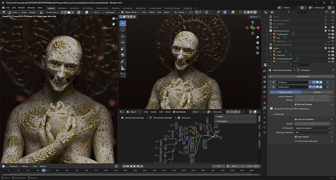Select the Move tool

(123, 36)
